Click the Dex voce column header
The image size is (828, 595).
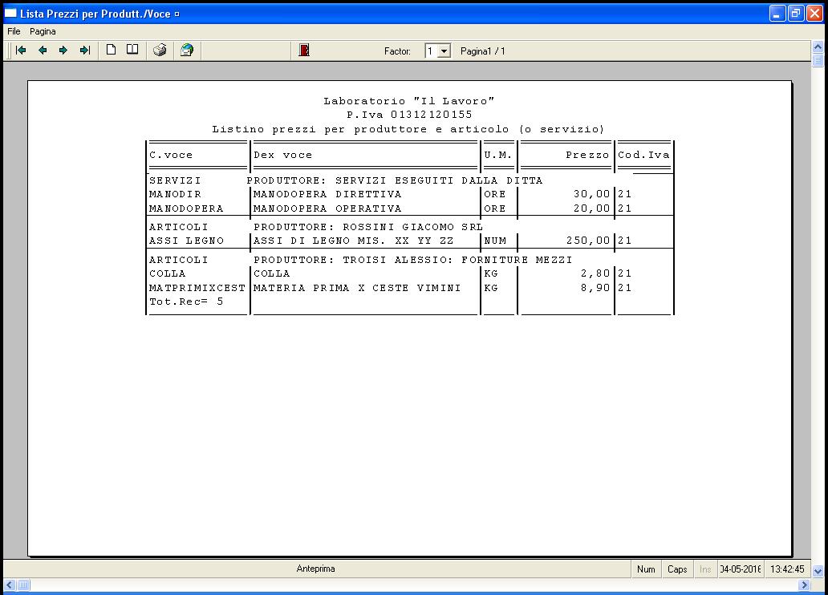(282, 155)
